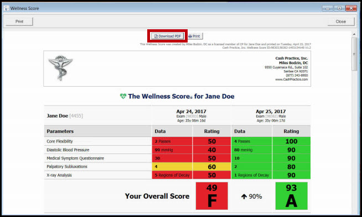
Task: Click the X-ray Analysis parameter
Action: click(59, 175)
